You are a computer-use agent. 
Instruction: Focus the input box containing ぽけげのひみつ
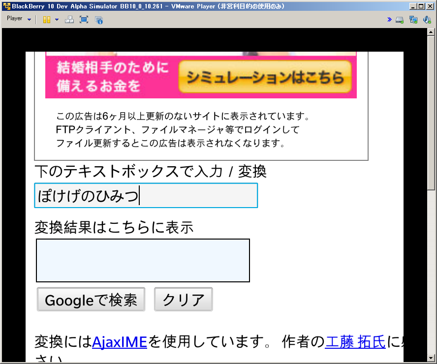point(146,195)
